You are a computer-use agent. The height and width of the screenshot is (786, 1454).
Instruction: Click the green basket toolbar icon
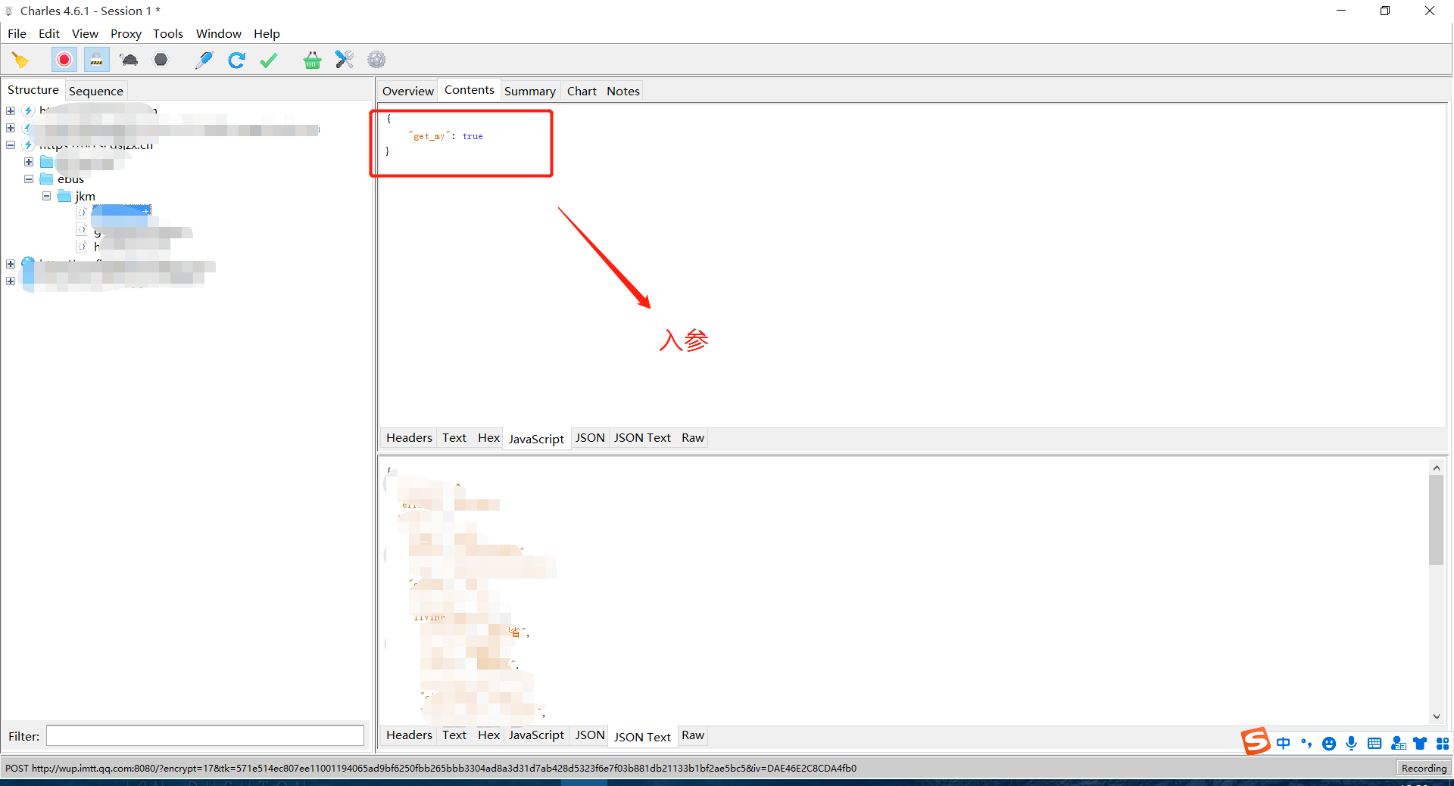pos(312,60)
